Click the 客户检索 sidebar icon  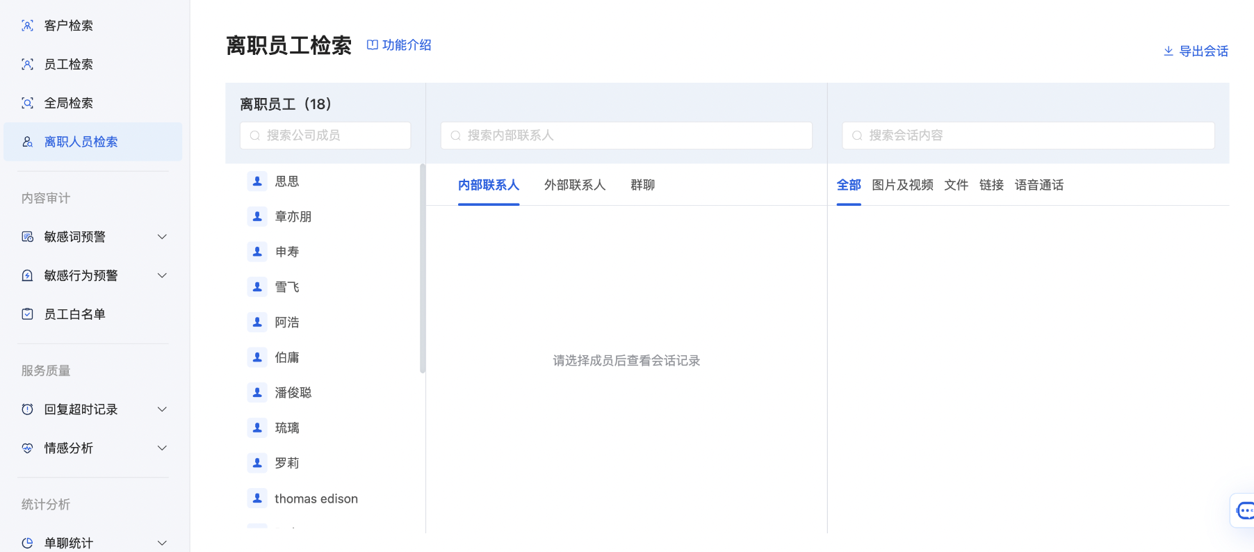click(x=27, y=26)
